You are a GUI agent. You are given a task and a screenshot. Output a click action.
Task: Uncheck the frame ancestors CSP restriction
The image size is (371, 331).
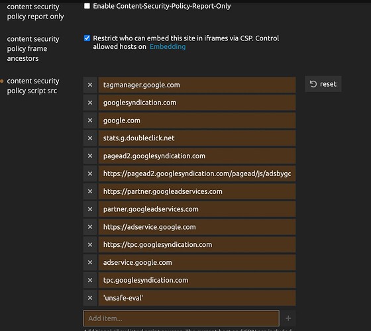pyautogui.click(x=87, y=38)
